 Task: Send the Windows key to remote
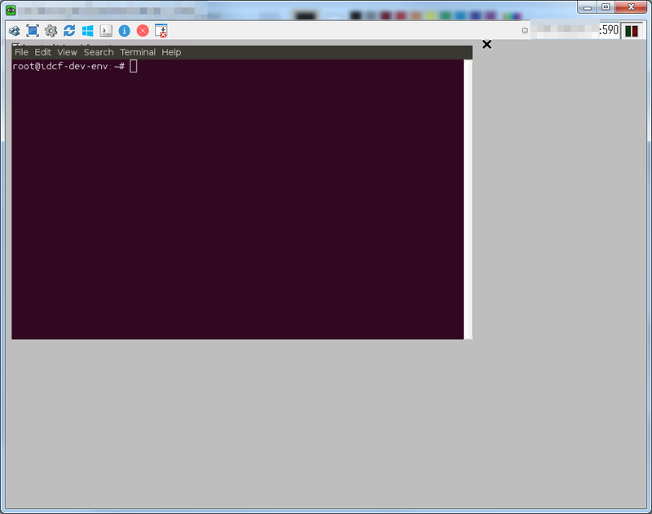[87, 31]
